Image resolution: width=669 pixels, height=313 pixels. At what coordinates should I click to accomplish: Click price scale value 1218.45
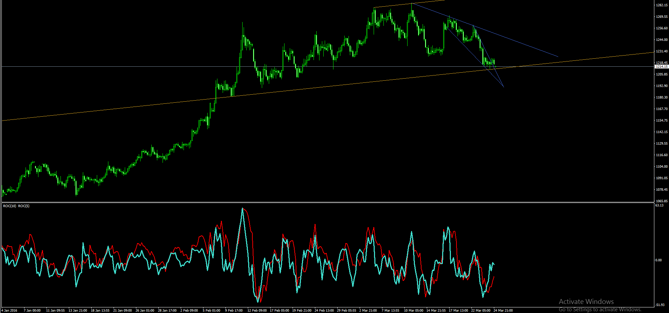[x=662, y=63]
